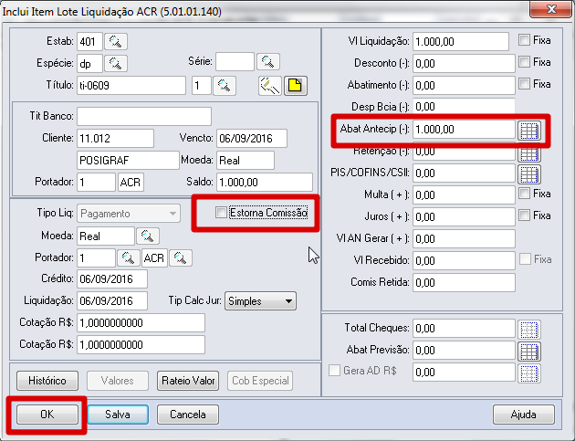Viewport: 575px width, 441px height.
Task: Toggle the Gera AD R$ checkbox
Action: [334, 370]
